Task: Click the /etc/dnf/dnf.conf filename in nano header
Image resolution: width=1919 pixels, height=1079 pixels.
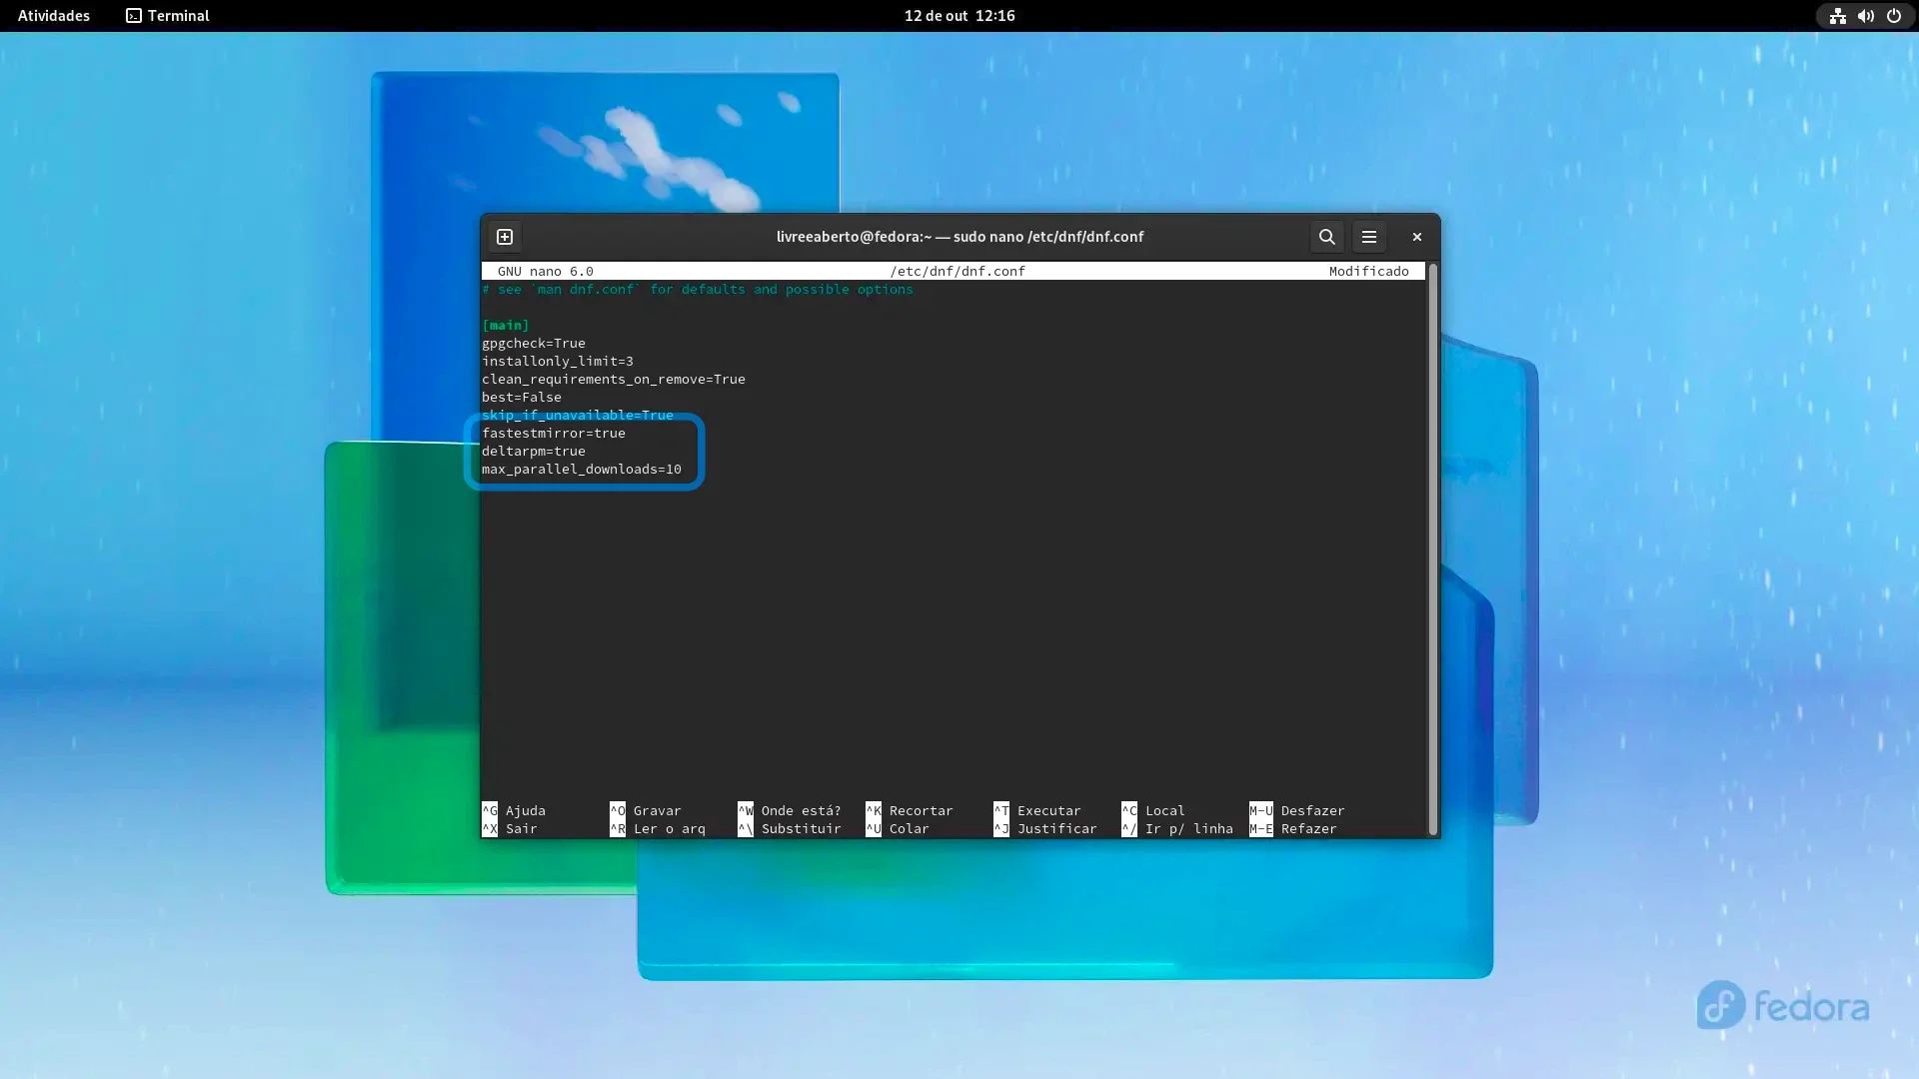Action: 958,271
